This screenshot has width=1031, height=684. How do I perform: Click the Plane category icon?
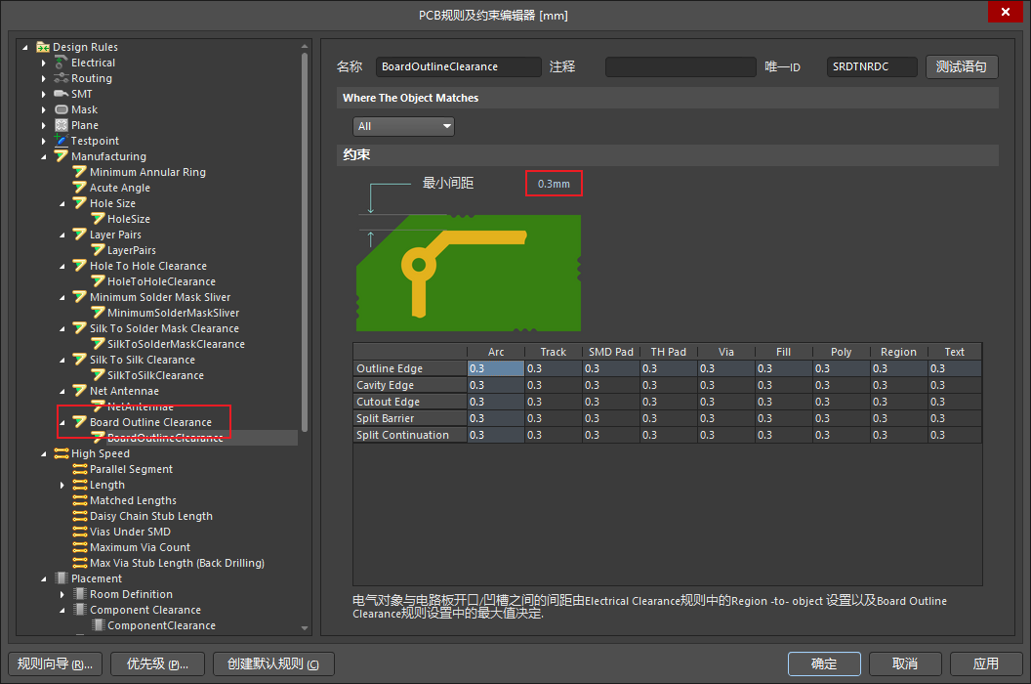pyautogui.click(x=62, y=125)
